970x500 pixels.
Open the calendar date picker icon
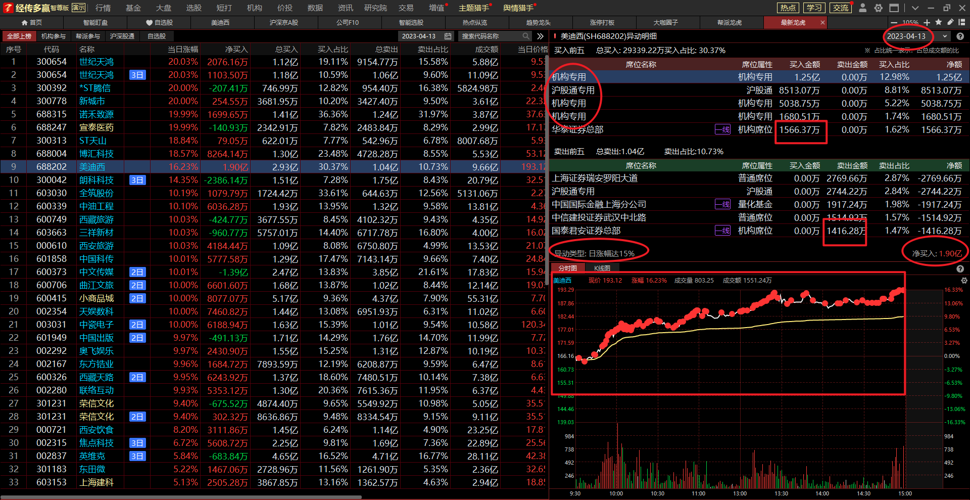coord(448,36)
